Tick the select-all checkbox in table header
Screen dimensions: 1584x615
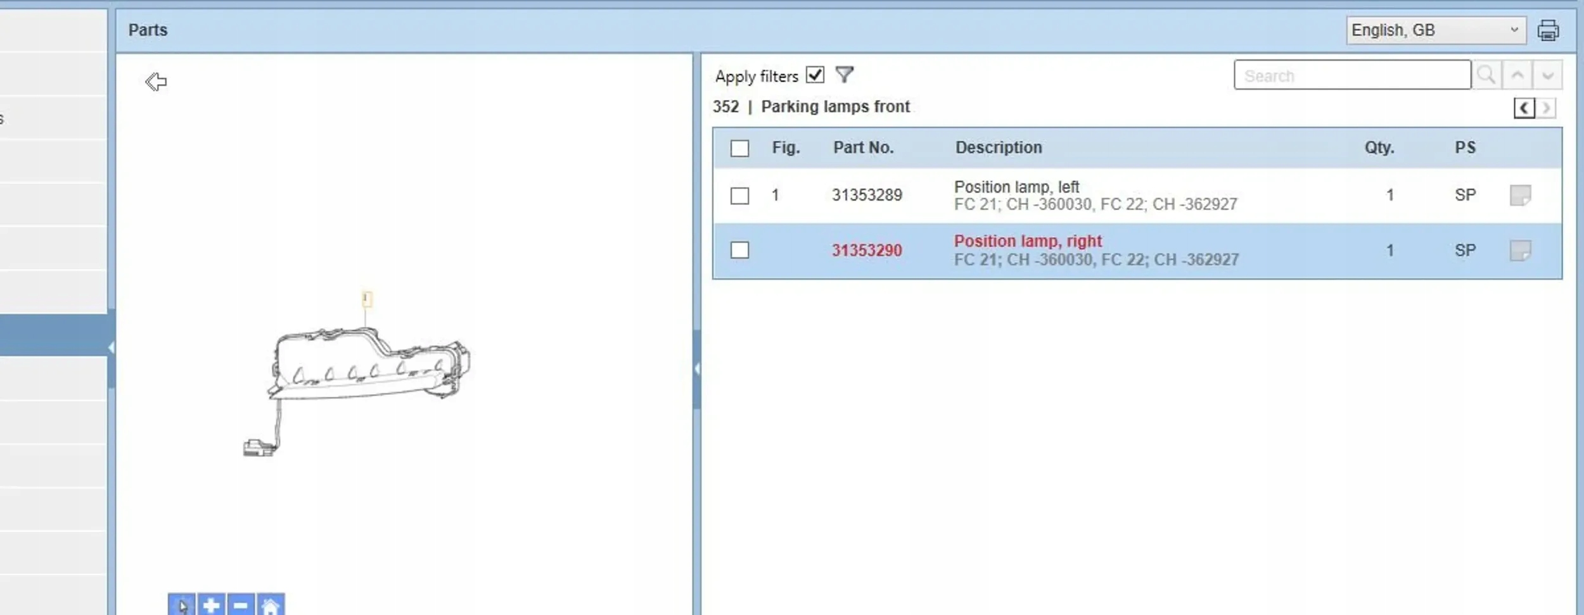[739, 148]
